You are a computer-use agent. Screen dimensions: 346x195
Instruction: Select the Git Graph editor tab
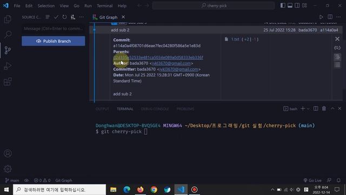pyautogui.click(x=108, y=17)
